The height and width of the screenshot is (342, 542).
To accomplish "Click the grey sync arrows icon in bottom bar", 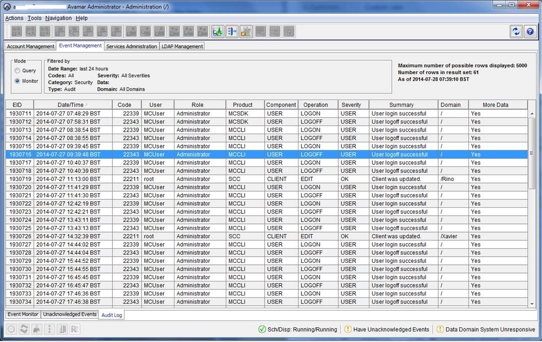I will (x=24, y=329).
